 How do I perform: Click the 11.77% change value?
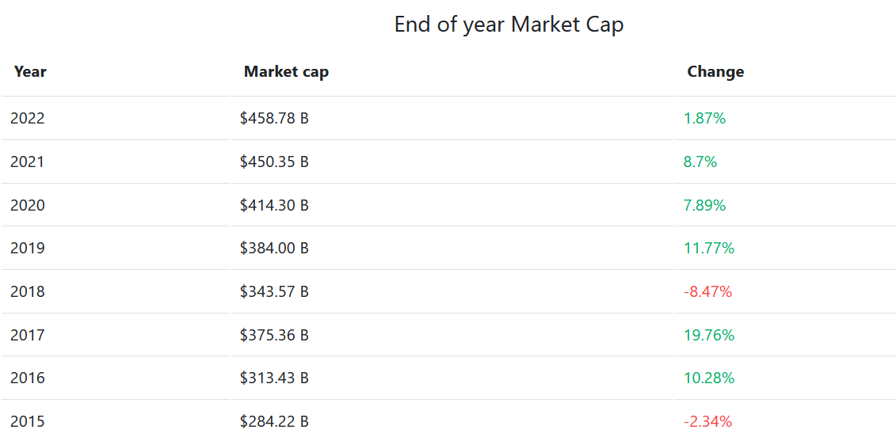709,249
